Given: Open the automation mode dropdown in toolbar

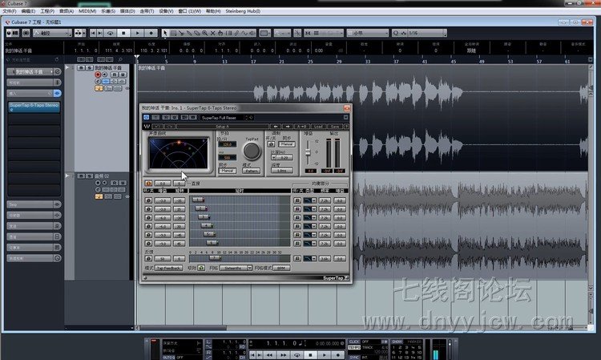Looking at the screenshot, I should [52, 34].
